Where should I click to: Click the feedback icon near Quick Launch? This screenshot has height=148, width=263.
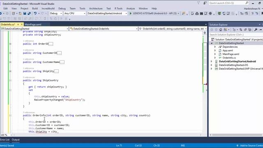[x=205, y=3]
